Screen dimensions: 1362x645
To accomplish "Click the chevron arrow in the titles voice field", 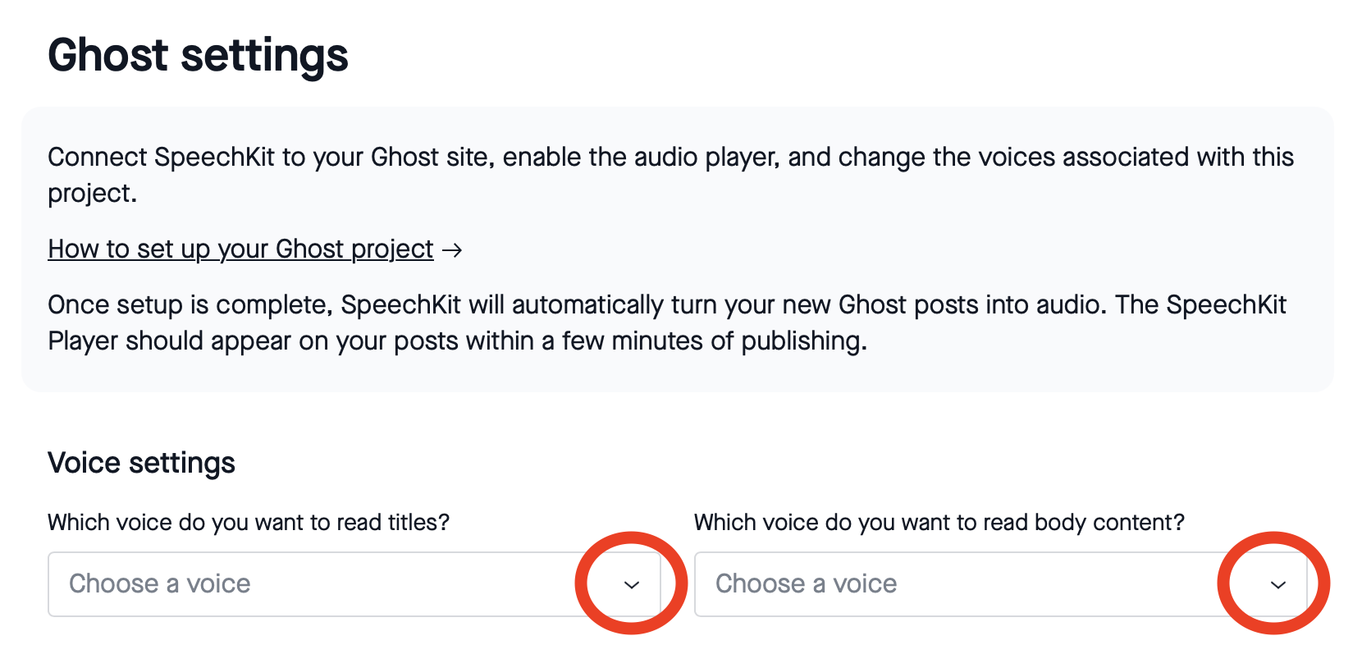I will coord(631,584).
